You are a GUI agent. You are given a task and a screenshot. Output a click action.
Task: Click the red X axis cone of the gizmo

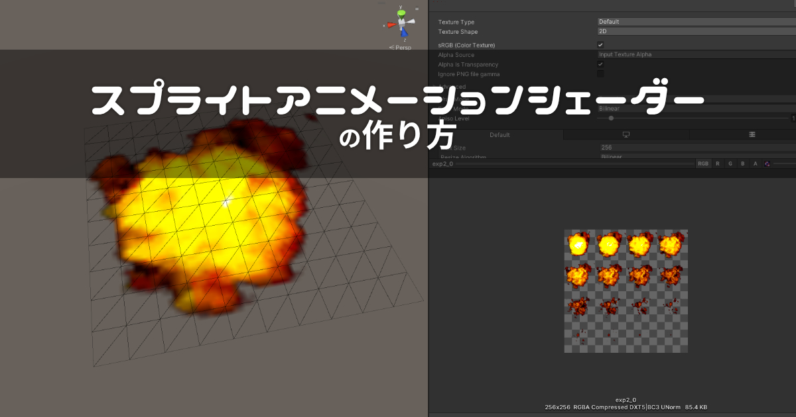pyautogui.click(x=392, y=24)
